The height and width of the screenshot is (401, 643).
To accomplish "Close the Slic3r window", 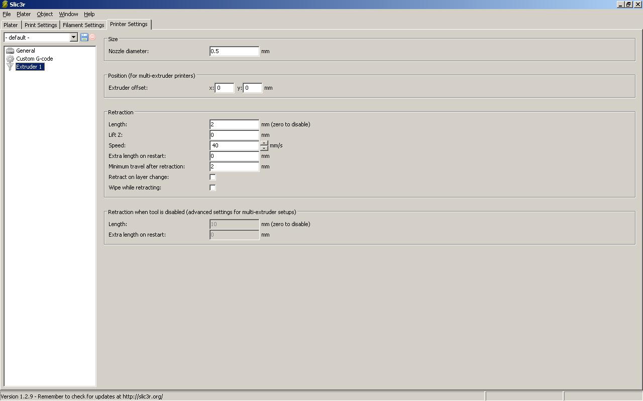I will pos(638,4).
